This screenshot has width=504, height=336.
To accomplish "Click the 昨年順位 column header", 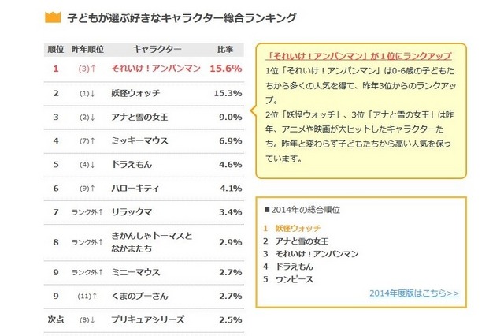I will [87, 48].
